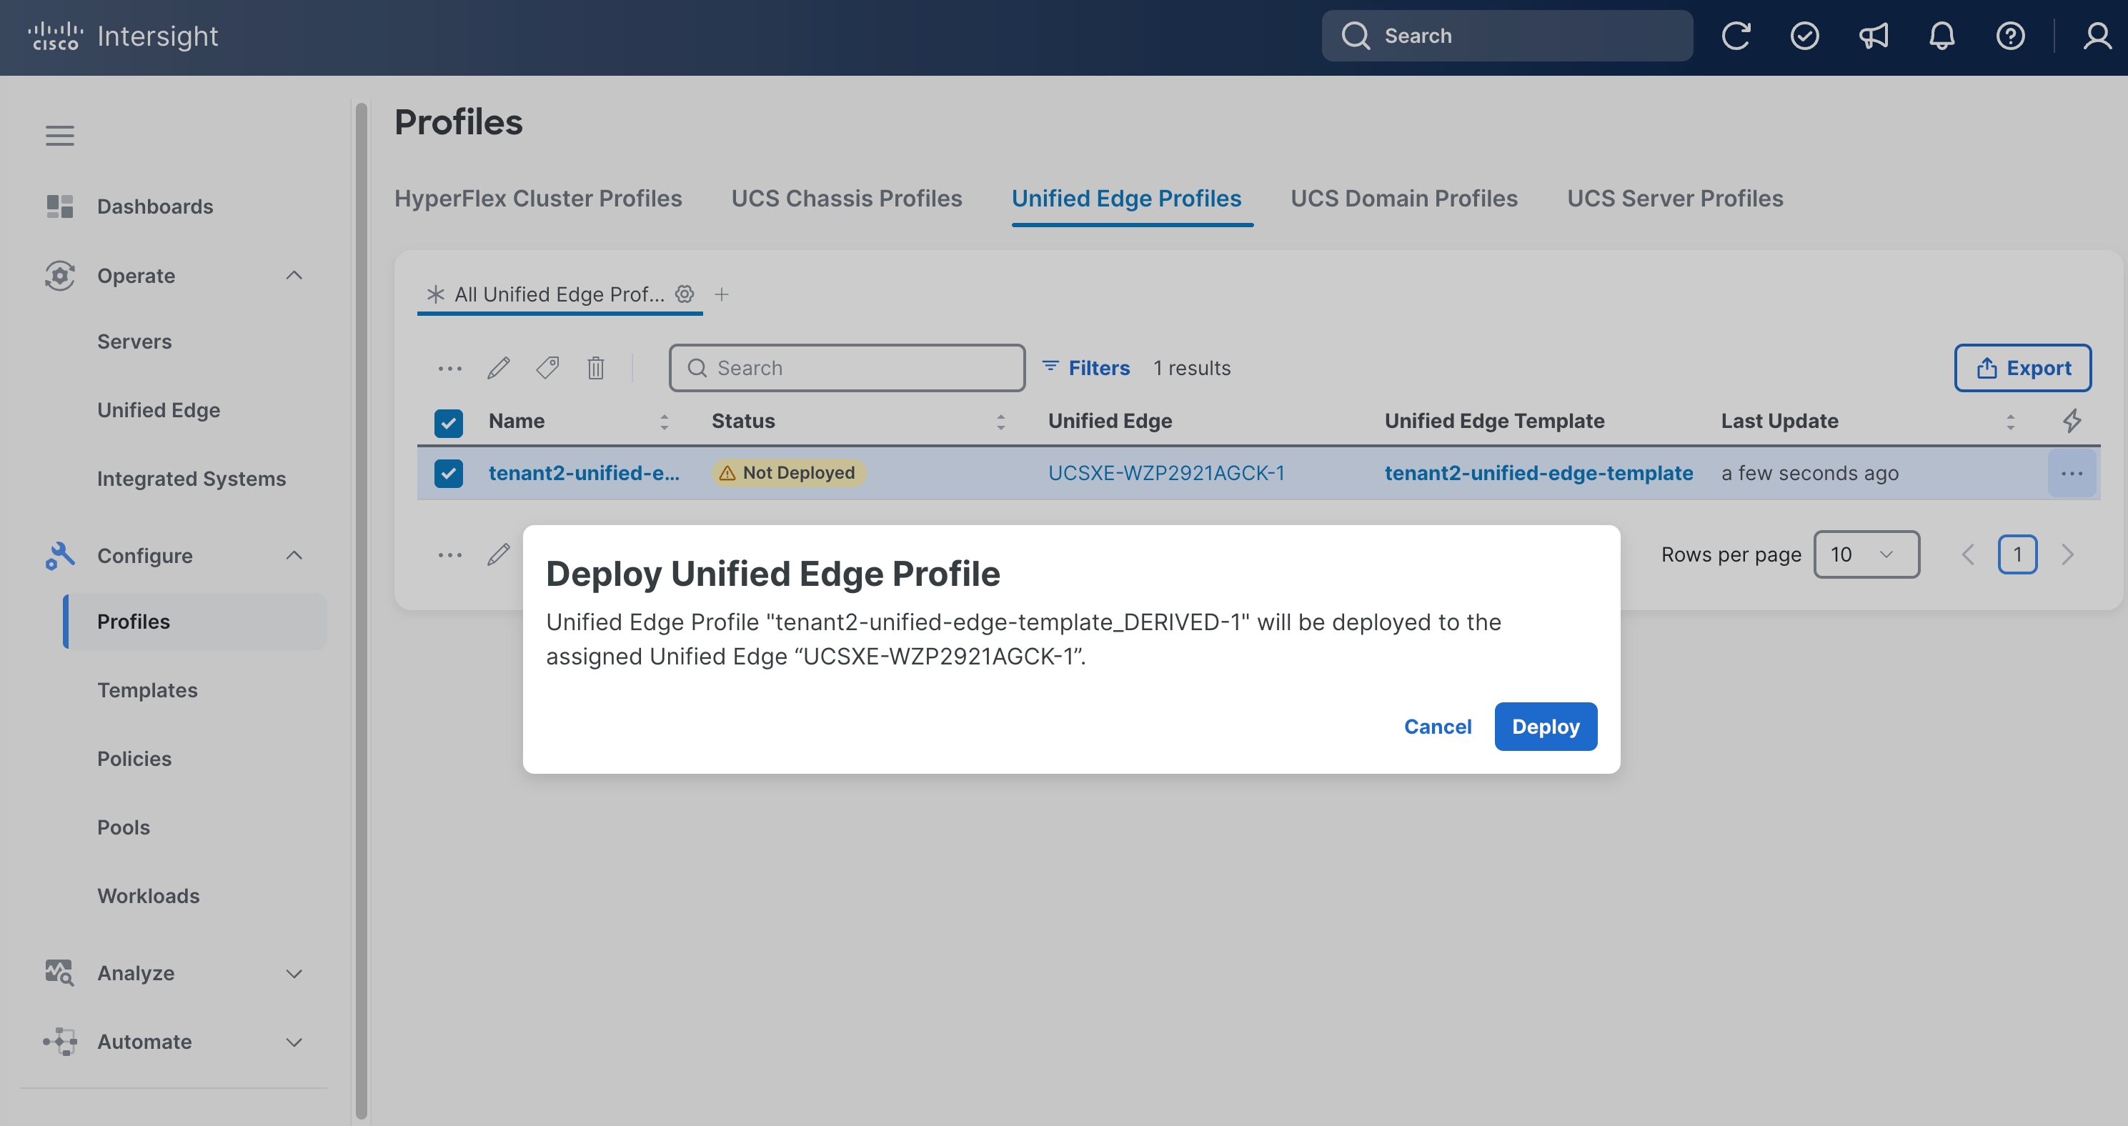The width and height of the screenshot is (2128, 1126).
Task: Open the tenant2-unified-edge-template link
Action: [x=1539, y=474]
